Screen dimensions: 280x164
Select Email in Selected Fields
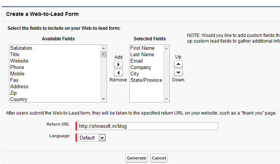coord(136,61)
